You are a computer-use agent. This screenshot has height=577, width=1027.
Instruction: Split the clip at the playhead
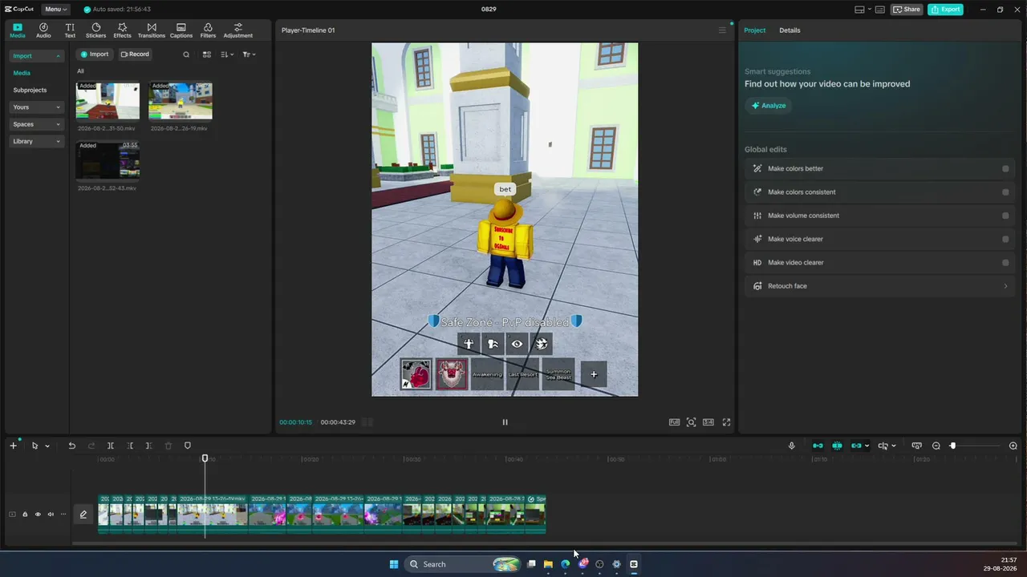point(111,446)
